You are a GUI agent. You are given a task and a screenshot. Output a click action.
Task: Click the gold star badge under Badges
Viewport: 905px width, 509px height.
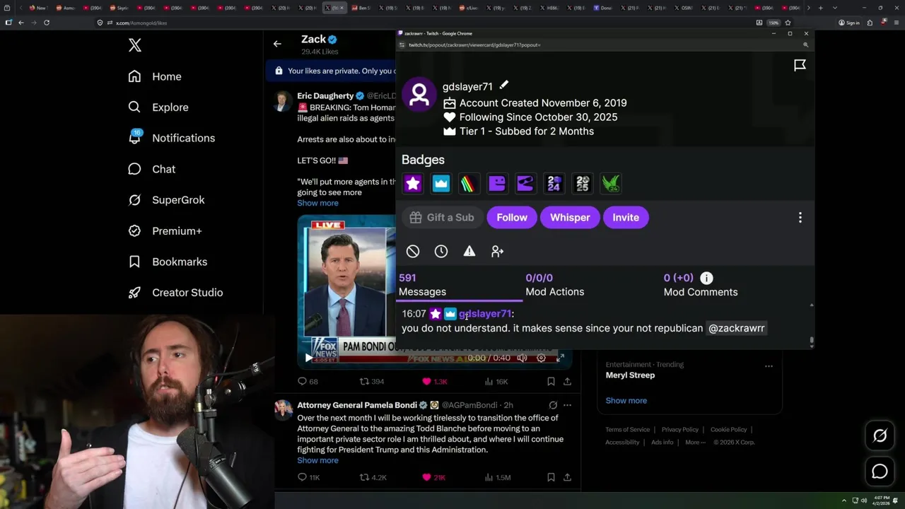pyautogui.click(x=413, y=184)
